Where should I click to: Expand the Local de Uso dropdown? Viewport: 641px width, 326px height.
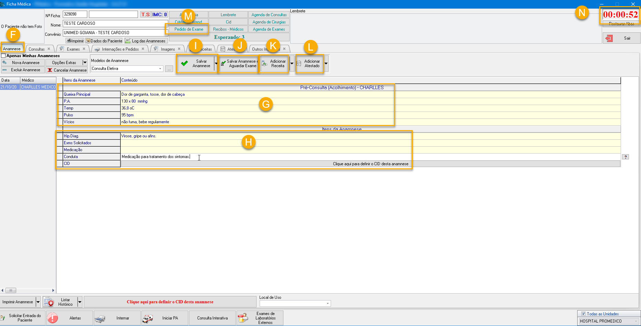tap(327, 304)
